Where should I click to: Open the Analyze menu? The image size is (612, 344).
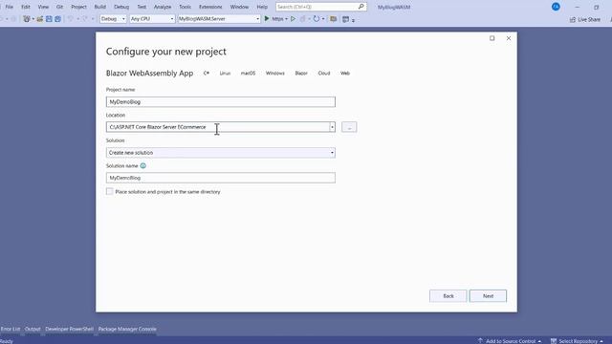(163, 7)
